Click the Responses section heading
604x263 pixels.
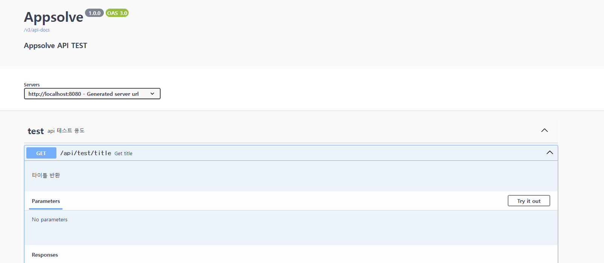45,255
